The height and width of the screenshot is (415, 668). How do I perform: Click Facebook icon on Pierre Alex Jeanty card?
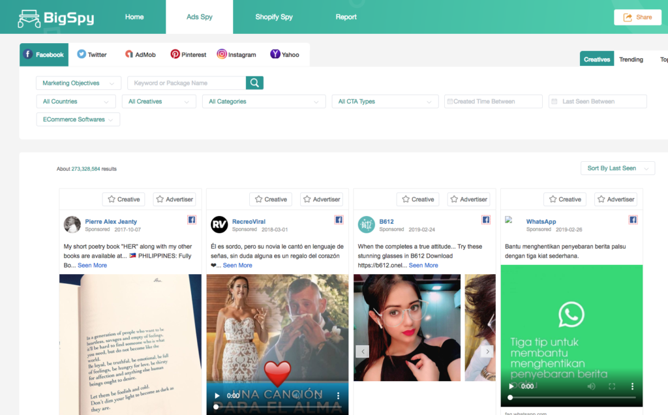(192, 220)
